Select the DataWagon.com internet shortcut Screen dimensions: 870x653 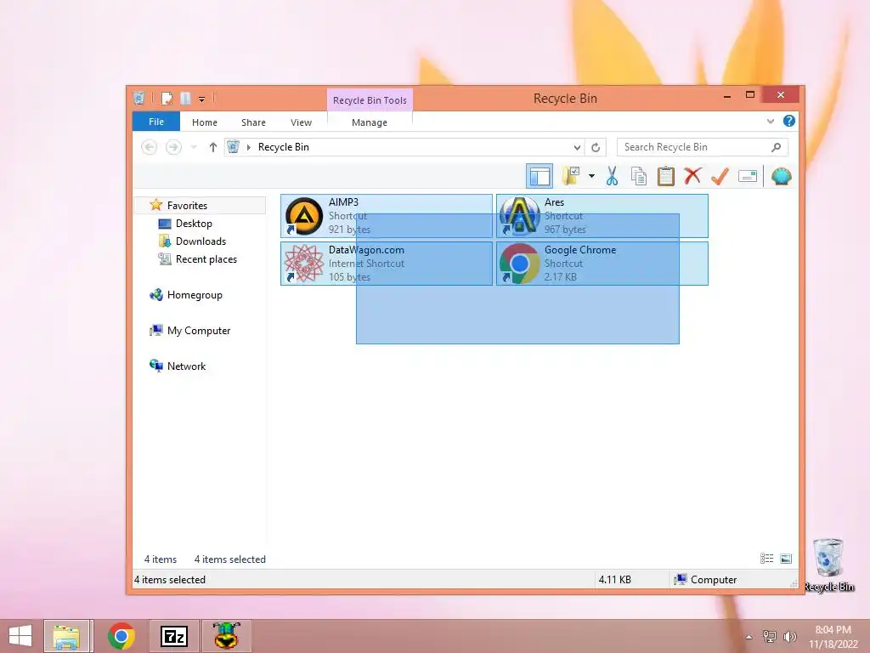point(387,264)
